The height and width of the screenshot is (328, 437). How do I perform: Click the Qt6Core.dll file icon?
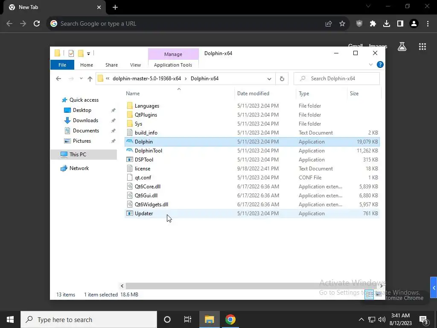(x=130, y=186)
